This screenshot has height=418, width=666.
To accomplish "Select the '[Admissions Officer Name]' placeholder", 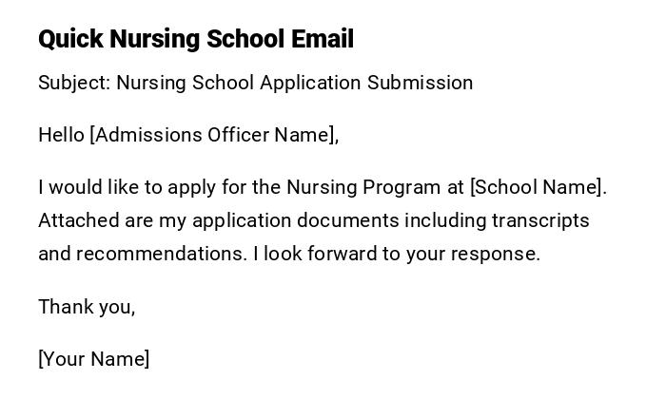I will 213,135.
